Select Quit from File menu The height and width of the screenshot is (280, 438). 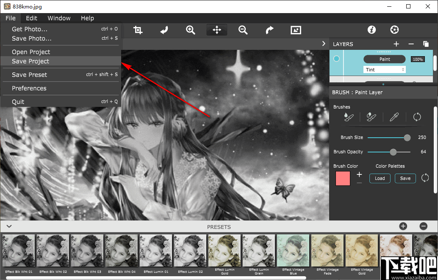61,102
